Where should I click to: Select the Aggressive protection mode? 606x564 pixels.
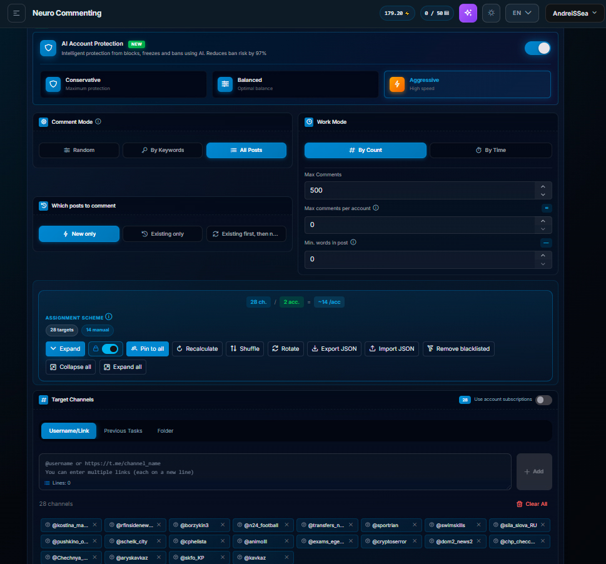(x=467, y=84)
